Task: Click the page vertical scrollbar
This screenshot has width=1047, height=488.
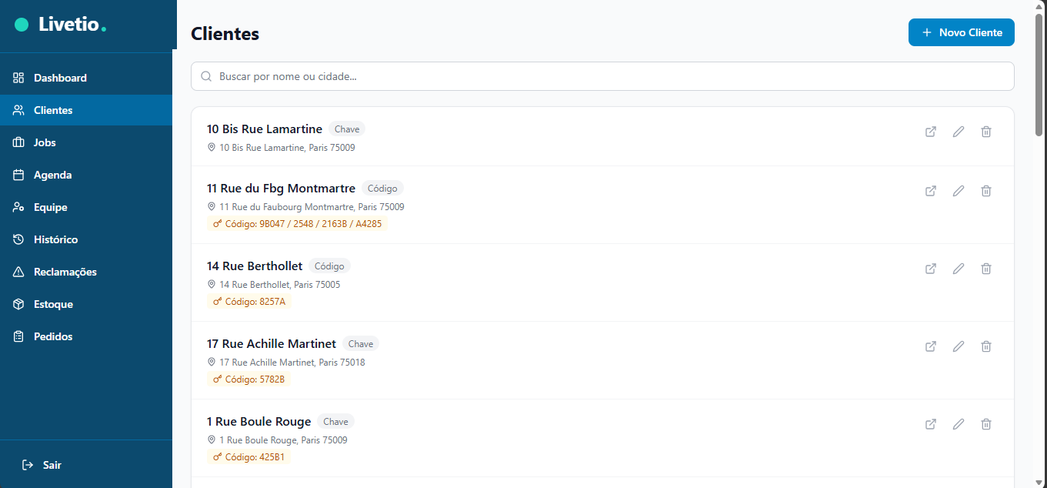Action: pyautogui.click(x=1039, y=77)
